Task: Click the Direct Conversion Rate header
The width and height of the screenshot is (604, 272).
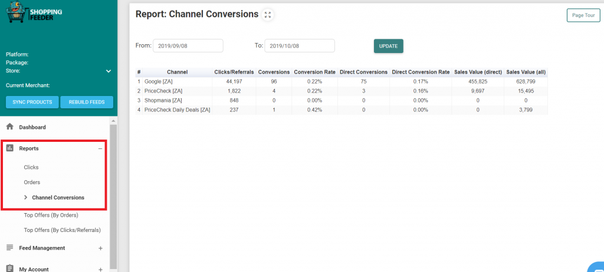Action: (x=421, y=72)
